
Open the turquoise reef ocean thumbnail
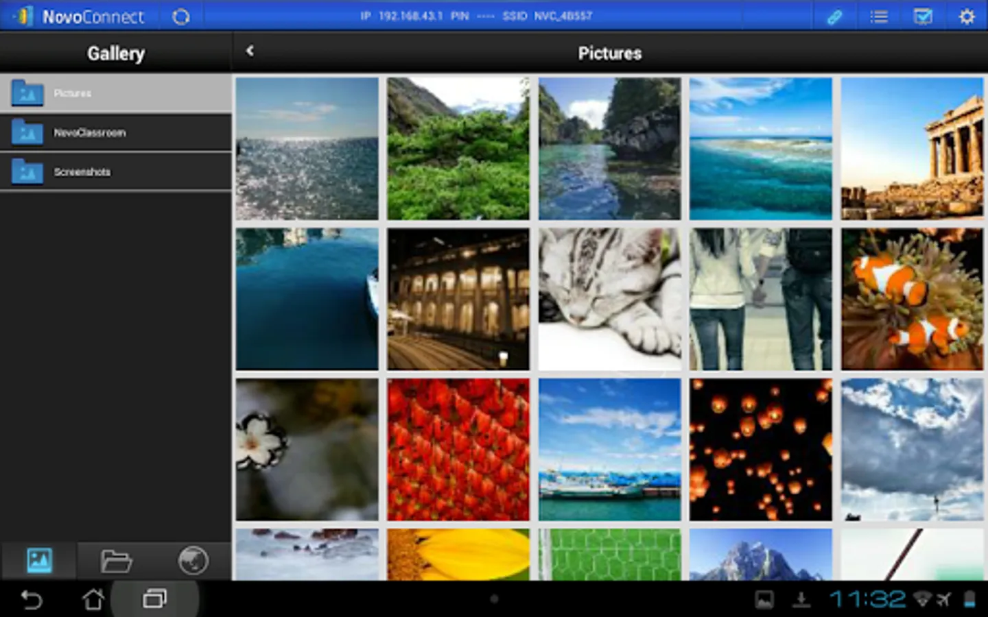point(761,148)
